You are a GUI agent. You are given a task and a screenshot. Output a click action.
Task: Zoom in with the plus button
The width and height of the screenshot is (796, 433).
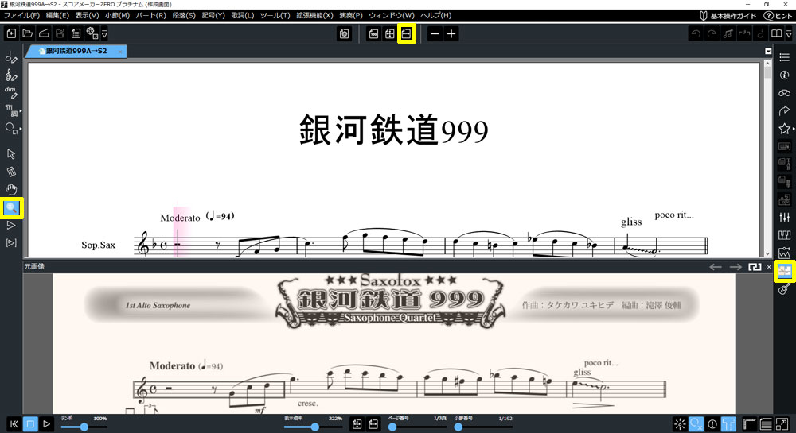[451, 34]
